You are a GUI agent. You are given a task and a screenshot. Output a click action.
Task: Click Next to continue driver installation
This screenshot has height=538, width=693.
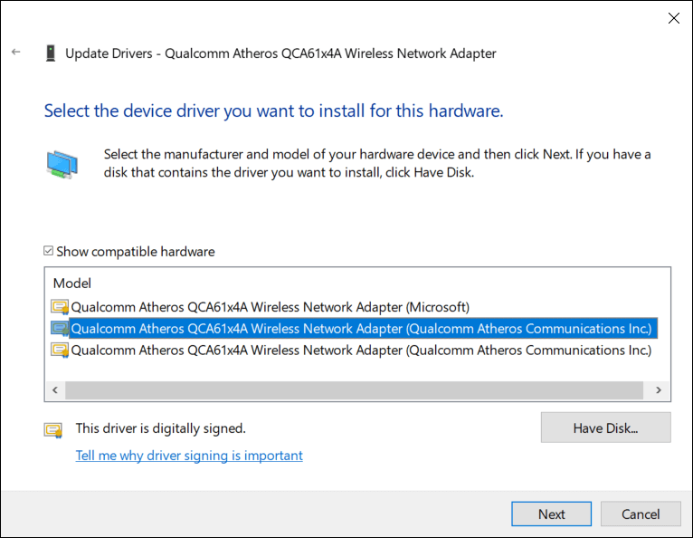tap(551, 514)
